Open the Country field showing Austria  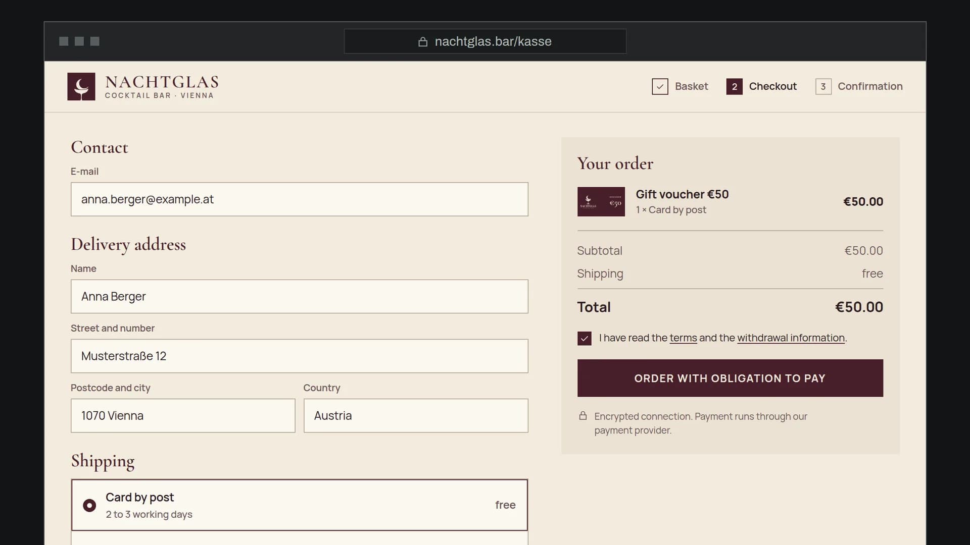pos(416,415)
